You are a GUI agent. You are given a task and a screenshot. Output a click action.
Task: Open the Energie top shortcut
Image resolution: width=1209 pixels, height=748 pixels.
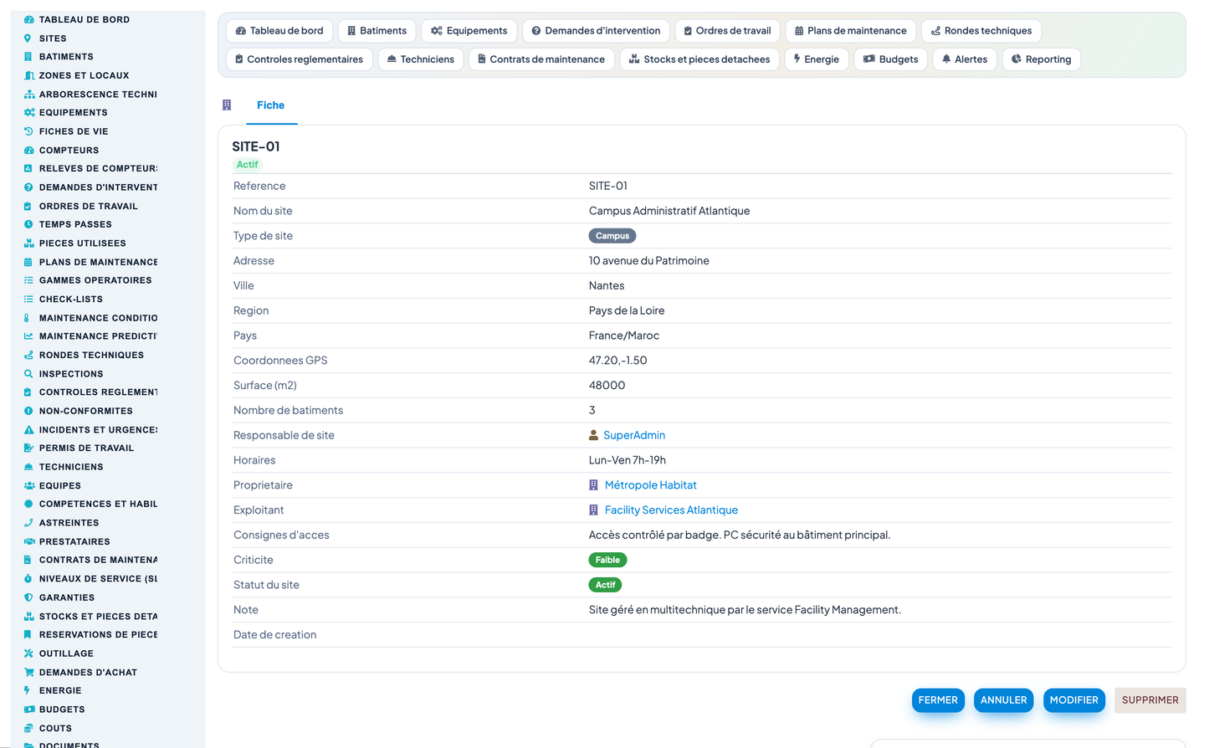click(x=817, y=59)
